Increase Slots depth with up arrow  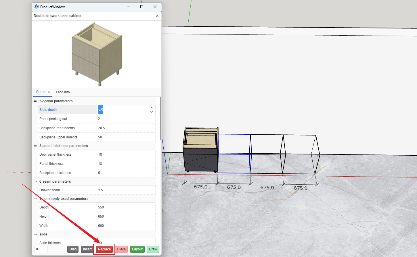coord(152,108)
